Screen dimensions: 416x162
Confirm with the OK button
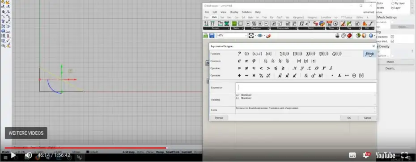tap(349, 118)
